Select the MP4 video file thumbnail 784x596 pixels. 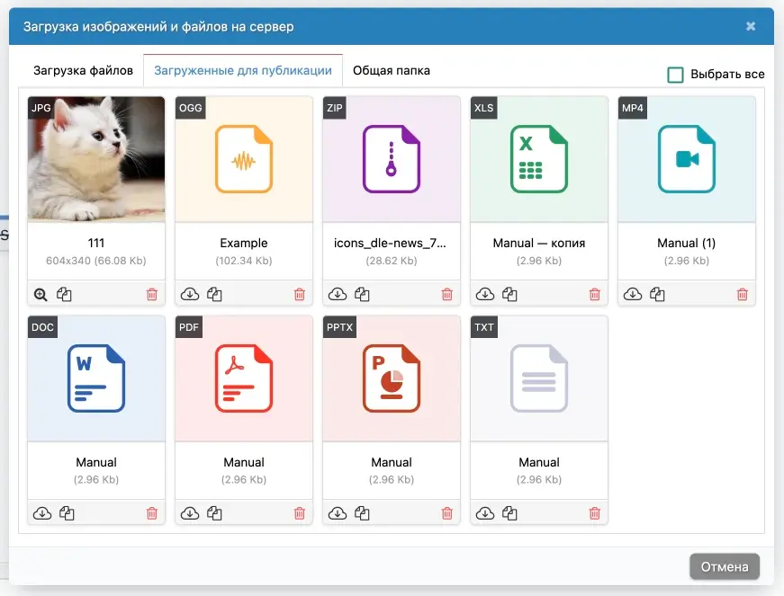click(x=686, y=159)
